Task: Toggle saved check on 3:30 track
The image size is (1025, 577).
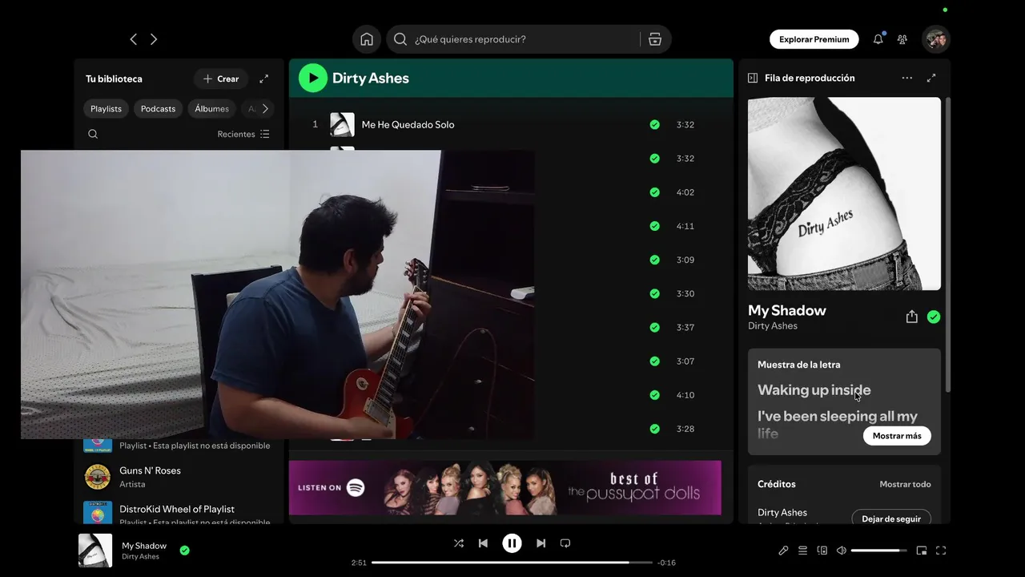Action: [x=655, y=293]
